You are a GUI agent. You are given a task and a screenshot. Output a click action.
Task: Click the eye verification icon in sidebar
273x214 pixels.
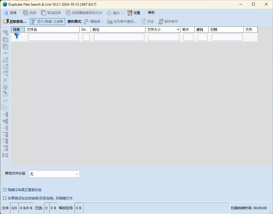click(x=5, y=32)
